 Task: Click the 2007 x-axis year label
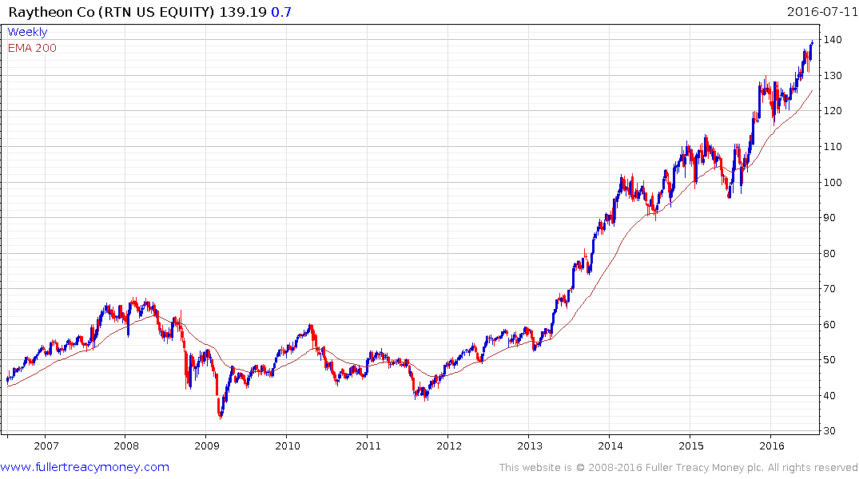(46, 445)
